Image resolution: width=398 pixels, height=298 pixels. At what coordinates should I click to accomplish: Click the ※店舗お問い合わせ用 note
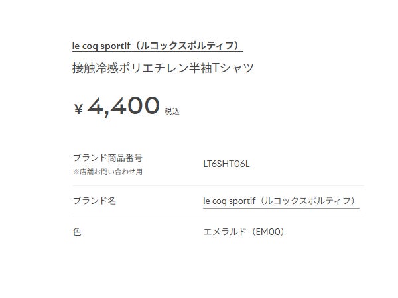pyautogui.click(x=107, y=172)
